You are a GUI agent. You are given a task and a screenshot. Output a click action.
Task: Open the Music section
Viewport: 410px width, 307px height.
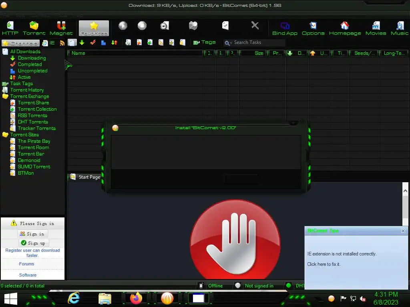coord(400,28)
